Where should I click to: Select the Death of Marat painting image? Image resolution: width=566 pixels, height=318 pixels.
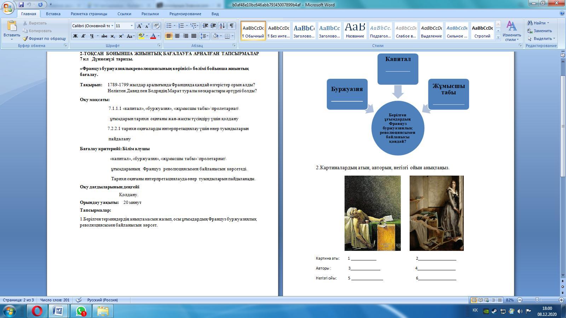pyautogui.click(x=372, y=213)
